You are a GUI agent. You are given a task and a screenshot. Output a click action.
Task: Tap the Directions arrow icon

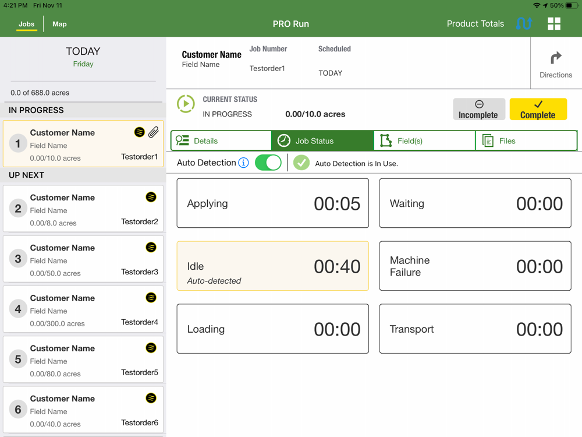[556, 58]
